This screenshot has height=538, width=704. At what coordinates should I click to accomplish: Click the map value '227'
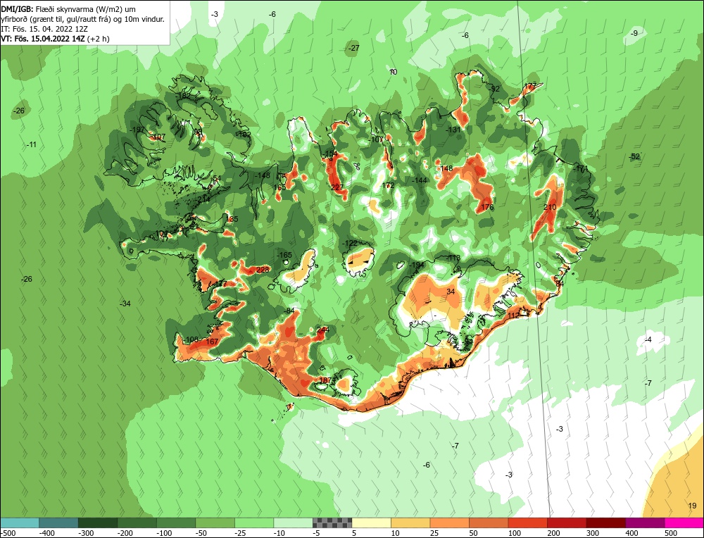pyautogui.click(x=337, y=187)
